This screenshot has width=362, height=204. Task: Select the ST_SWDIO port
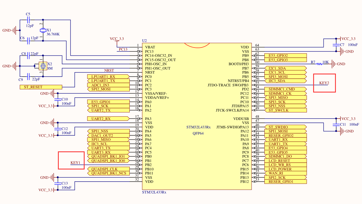285,127
